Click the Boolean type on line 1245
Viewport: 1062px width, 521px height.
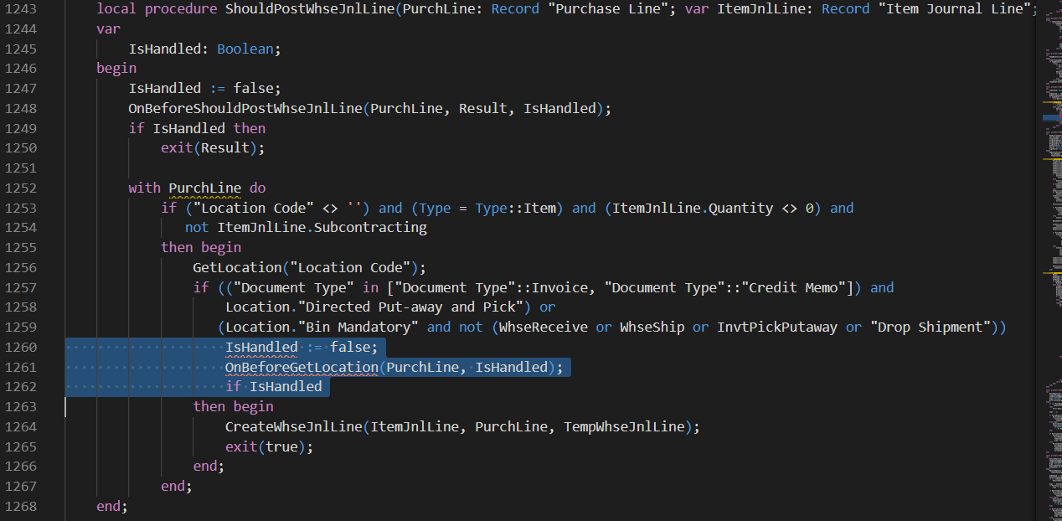(x=245, y=49)
